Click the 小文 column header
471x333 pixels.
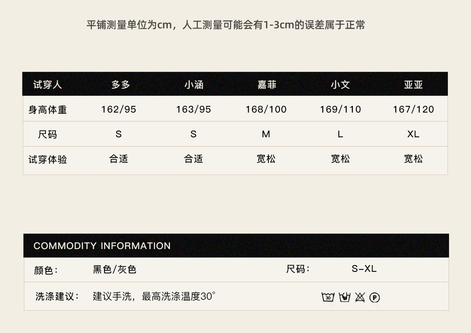click(x=340, y=85)
